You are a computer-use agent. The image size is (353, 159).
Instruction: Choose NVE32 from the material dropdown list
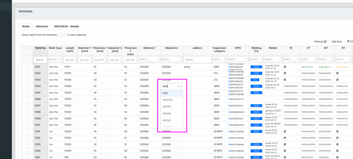[x=167, y=107]
